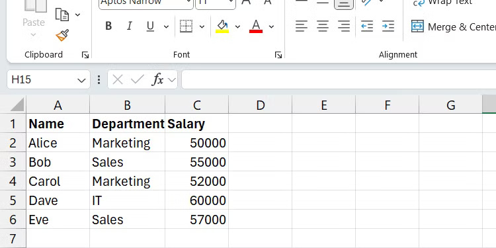The width and height of the screenshot is (496, 248).
Task: Click the cell with salary 60000
Action: [197, 200]
